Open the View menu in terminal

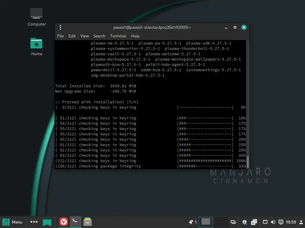coord(85,36)
